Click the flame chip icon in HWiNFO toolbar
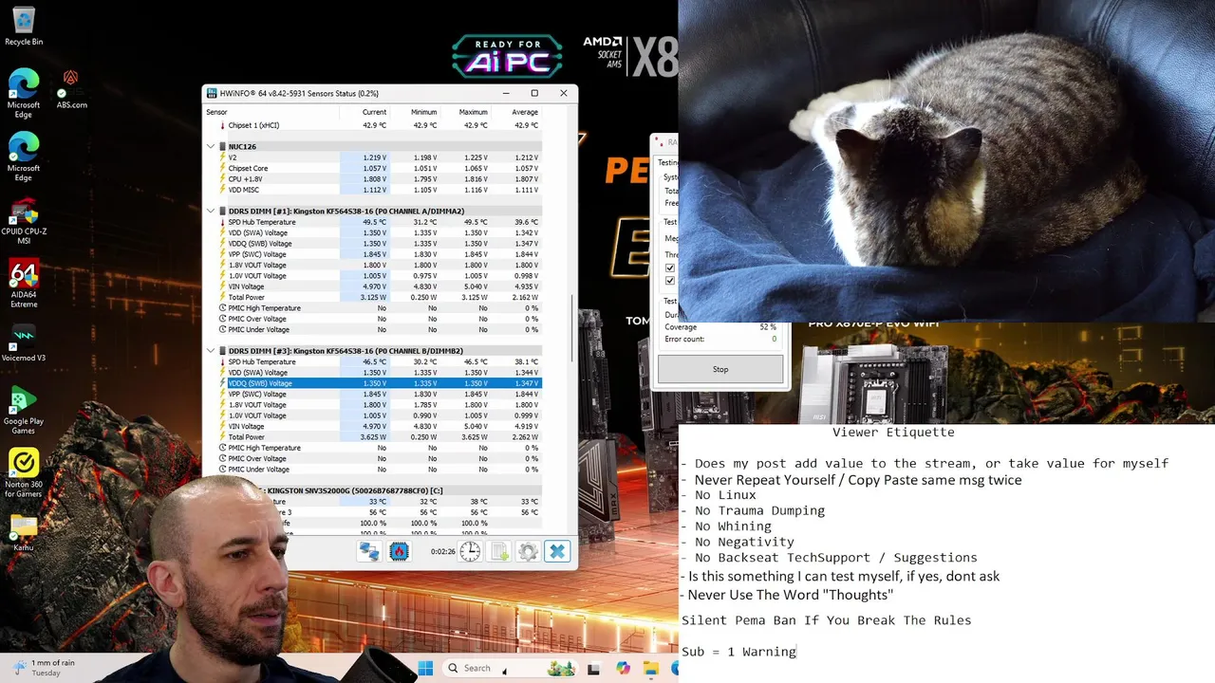Screen dimensions: 1215x683 (399, 551)
